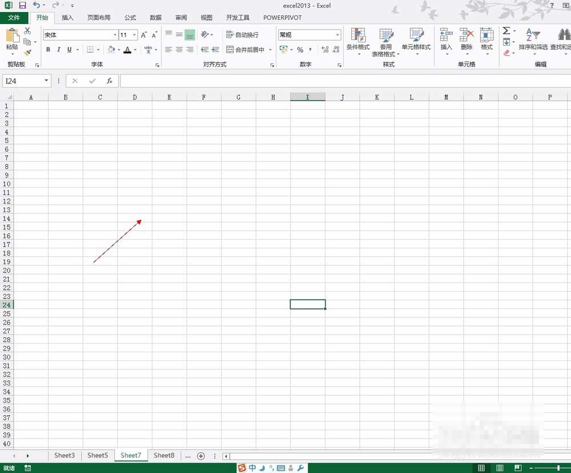Click the AutoSum sigma icon

506,31
